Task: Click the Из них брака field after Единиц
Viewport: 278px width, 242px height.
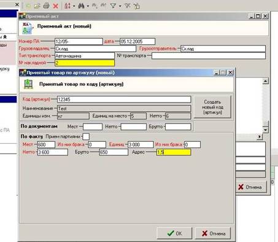Action: click(192, 144)
